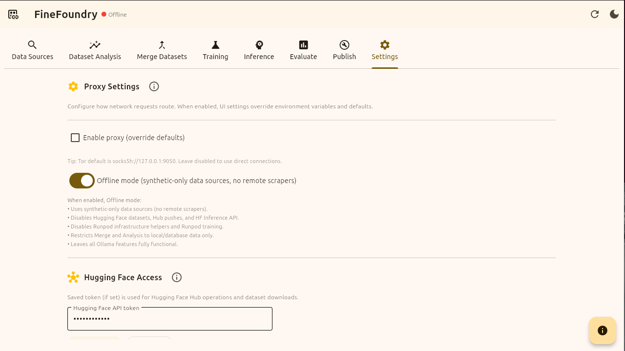Image resolution: width=625 pixels, height=351 pixels.
Task: Switch to the Evaluate tab
Action: click(304, 51)
